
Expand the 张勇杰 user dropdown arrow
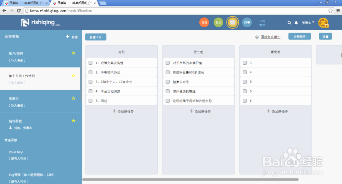[x=313, y=22]
